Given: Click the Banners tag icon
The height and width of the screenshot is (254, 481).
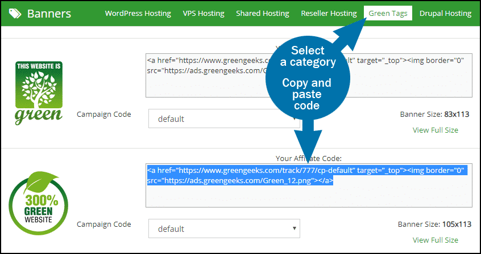Looking at the screenshot, I should pos(15,14).
